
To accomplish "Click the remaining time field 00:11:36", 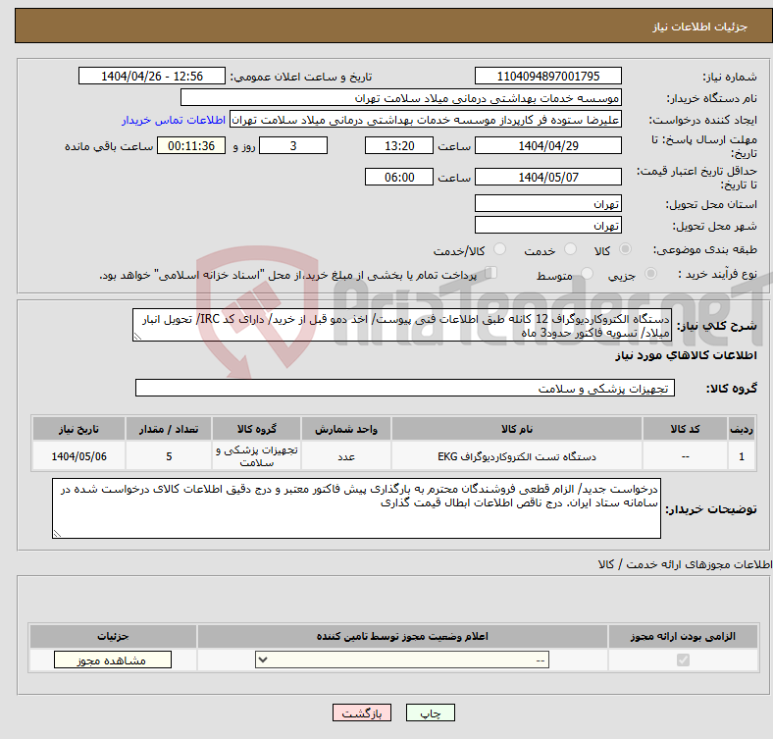I will click(191, 145).
